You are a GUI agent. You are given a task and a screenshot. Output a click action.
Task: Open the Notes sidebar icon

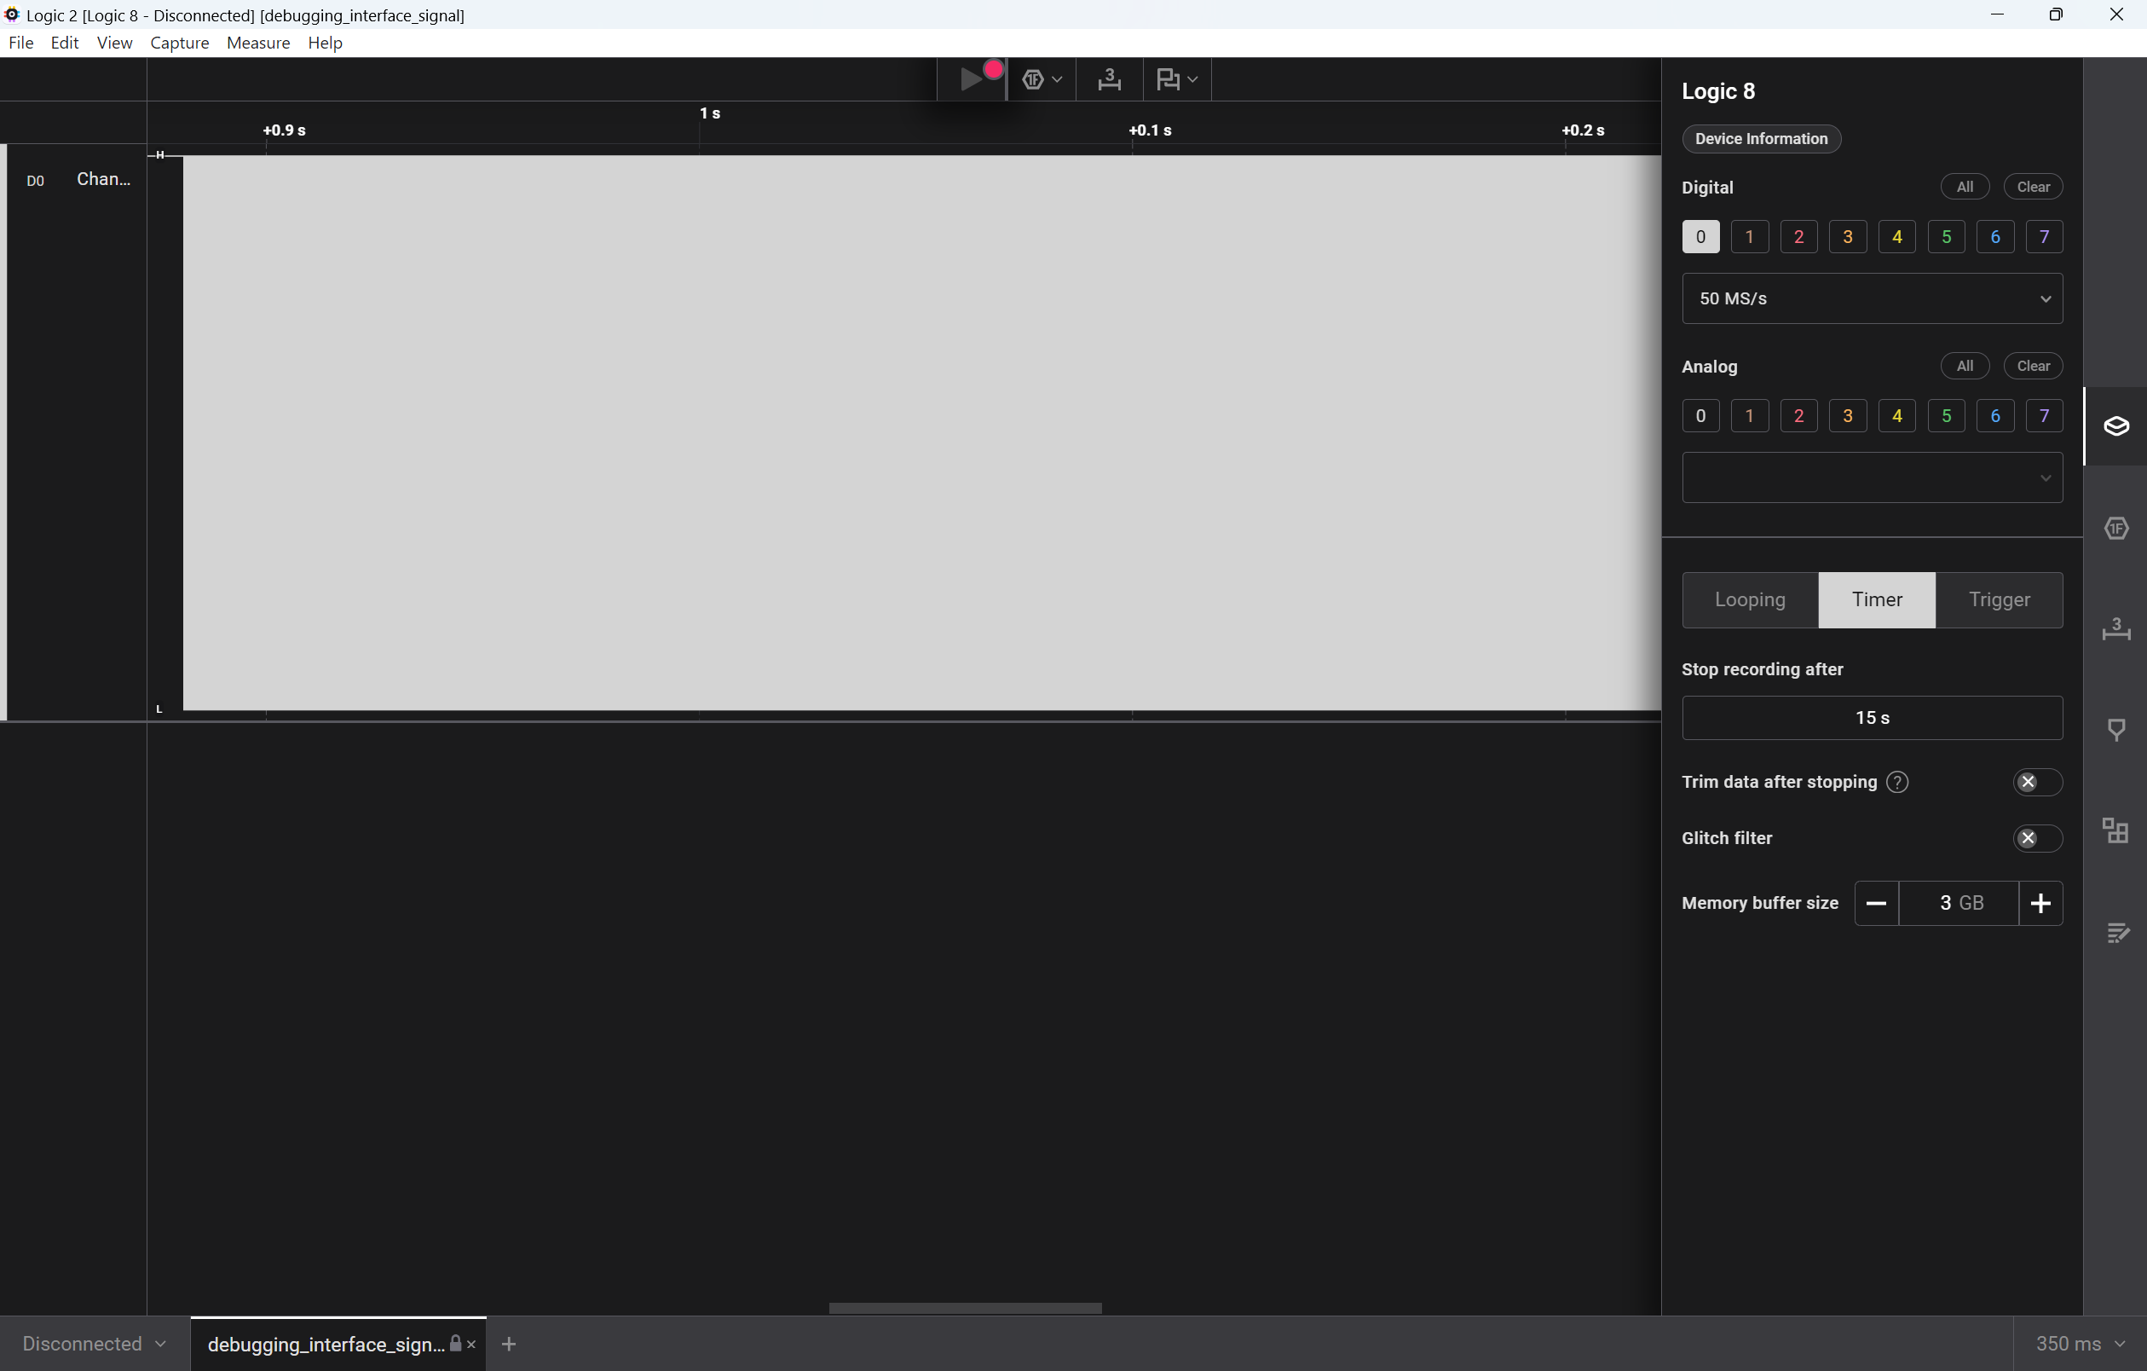pos(2115,933)
